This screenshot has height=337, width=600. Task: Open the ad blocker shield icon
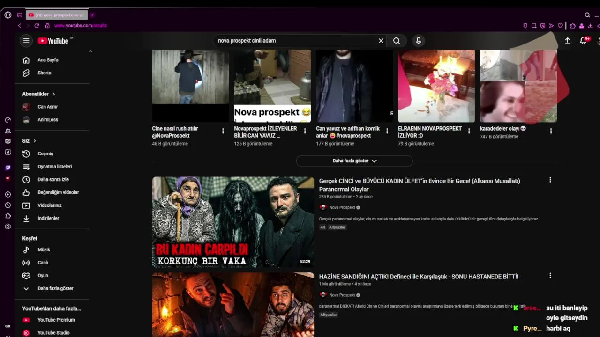(543, 26)
